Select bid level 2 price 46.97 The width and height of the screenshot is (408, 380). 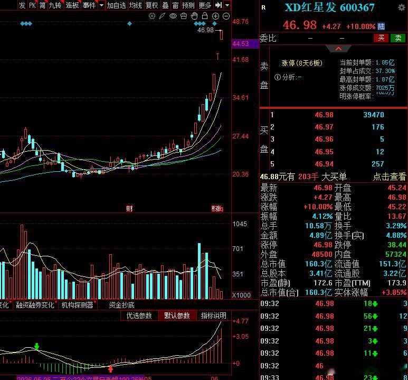pyautogui.click(x=324, y=127)
